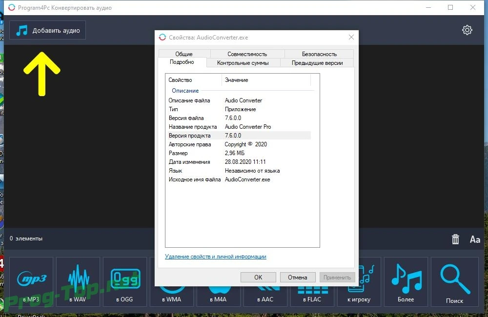Choose the в WAV conversion format

coord(78,282)
